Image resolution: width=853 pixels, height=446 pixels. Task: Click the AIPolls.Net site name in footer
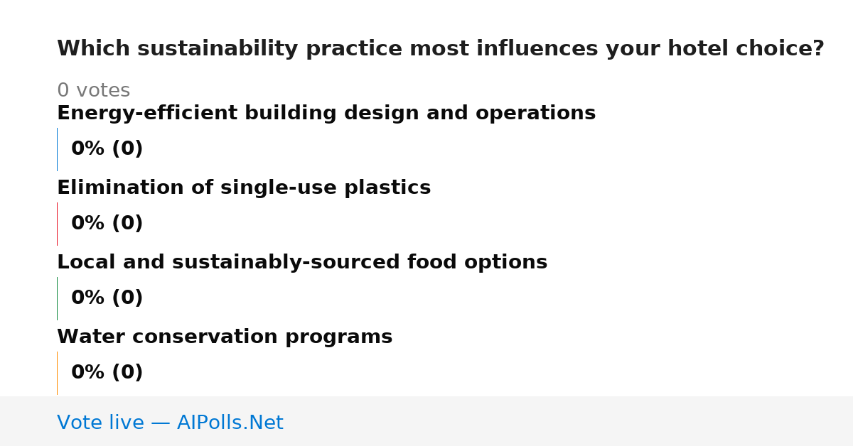tap(230, 423)
